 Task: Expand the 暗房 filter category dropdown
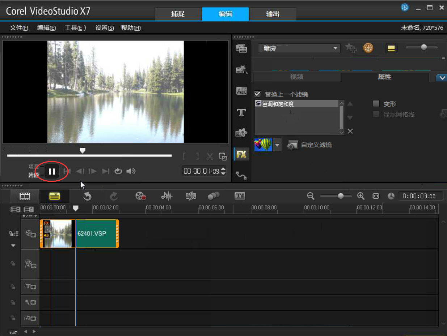tap(336, 48)
